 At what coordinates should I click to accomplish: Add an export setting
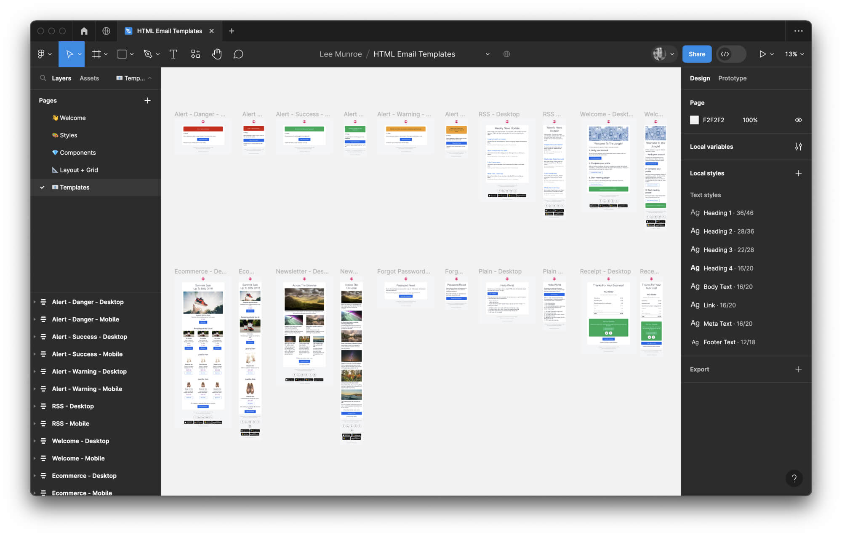[x=798, y=369]
